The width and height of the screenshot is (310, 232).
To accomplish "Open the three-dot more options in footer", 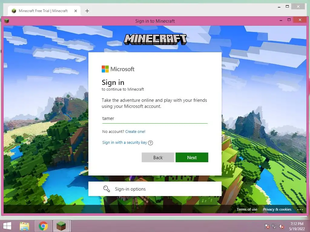I will [300, 210].
